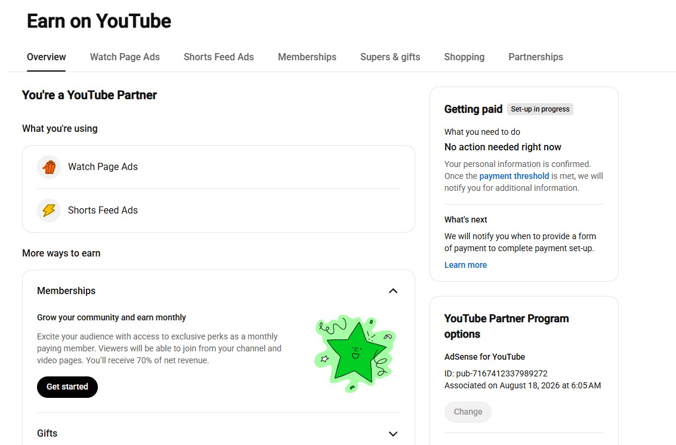Click "You're a YouTube Partner" heading
676x445 pixels.
point(89,95)
